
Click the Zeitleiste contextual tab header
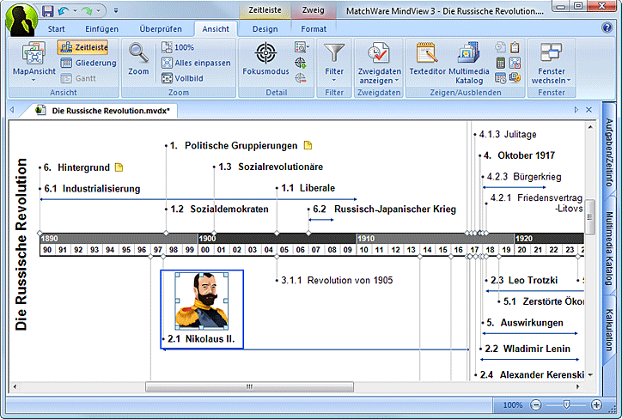coord(265,10)
